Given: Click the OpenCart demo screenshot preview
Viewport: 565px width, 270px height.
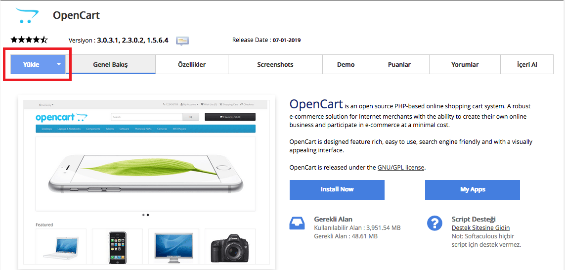Looking at the screenshot, I should (x=147, y=182).
